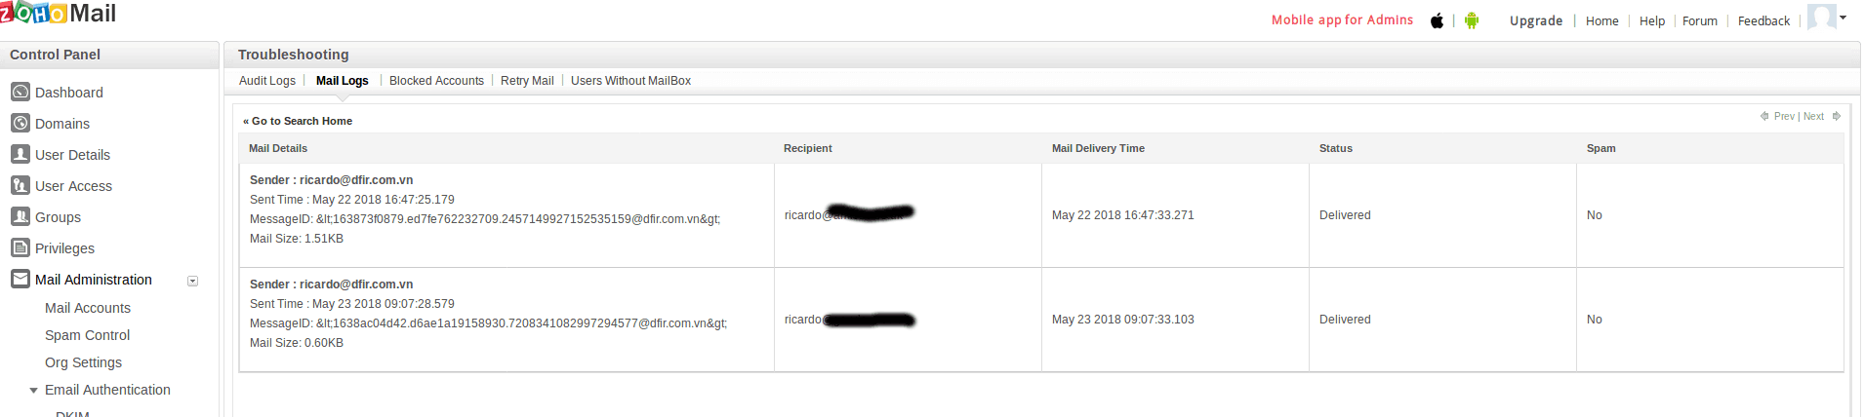Click the Mail Administration envelope icon
Viewport: 1864px width, 417px height.
(20, 279)
